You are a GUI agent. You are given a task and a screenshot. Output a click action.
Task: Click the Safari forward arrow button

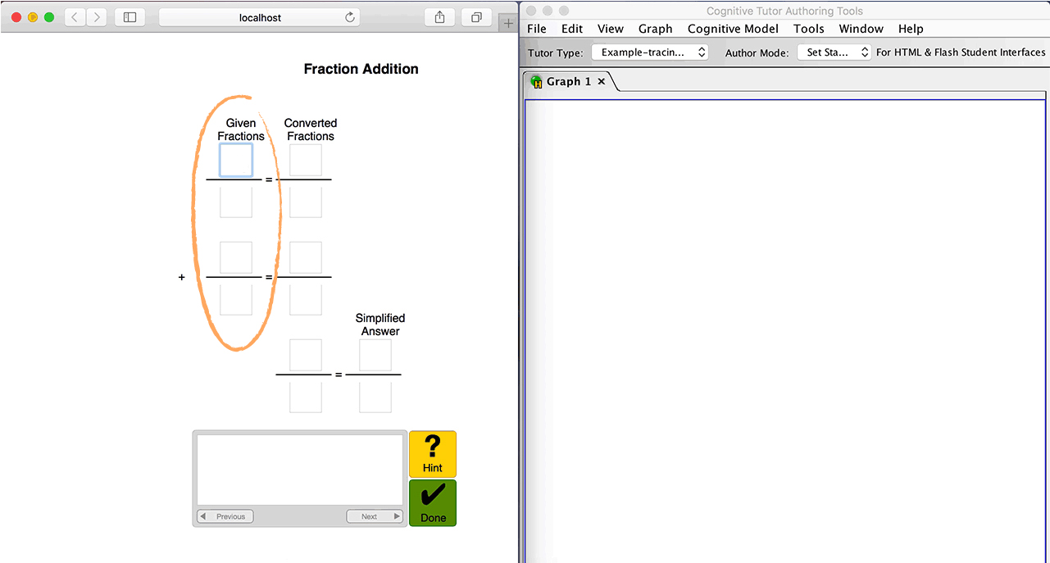click(97, 17)
